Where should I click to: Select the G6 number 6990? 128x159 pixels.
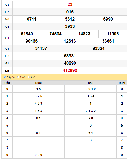coord(108,19)
